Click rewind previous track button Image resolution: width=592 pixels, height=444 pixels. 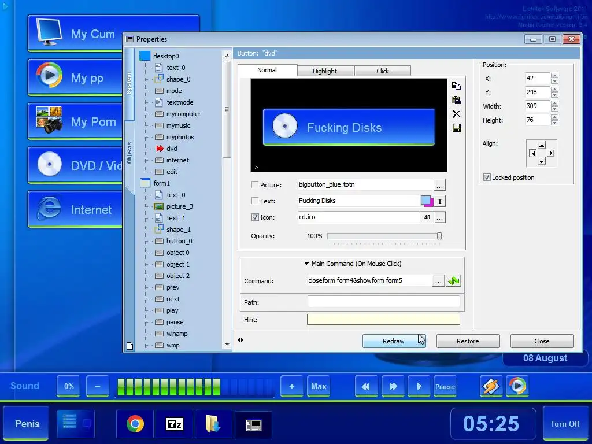366,386
